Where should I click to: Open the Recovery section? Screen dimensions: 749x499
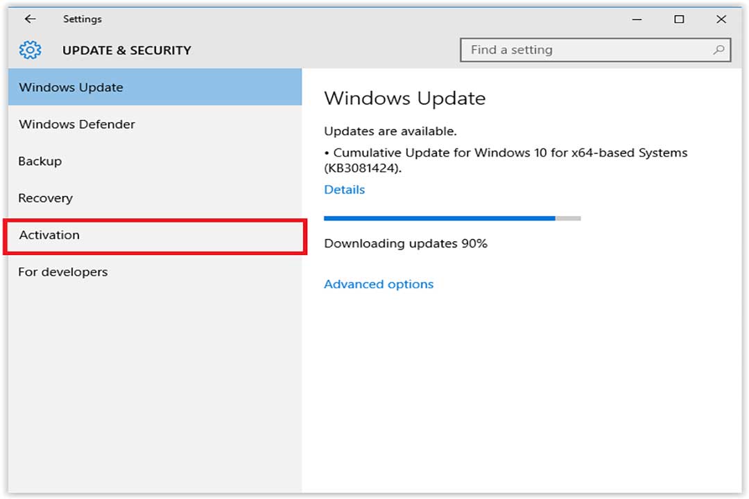(x=155, y=198)
